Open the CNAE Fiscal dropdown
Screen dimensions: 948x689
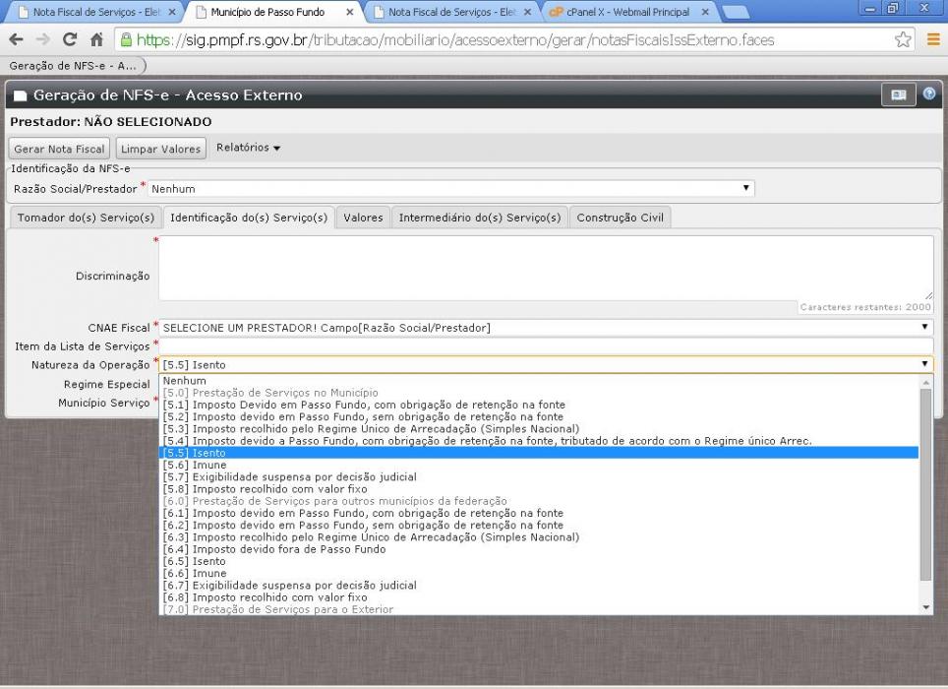click(546, 328)
